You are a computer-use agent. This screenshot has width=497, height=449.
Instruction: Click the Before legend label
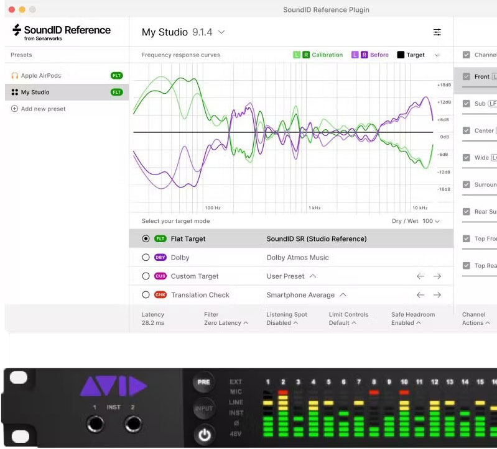[379, 55]
